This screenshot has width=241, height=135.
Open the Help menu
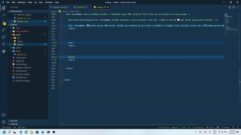pos(56,2)
